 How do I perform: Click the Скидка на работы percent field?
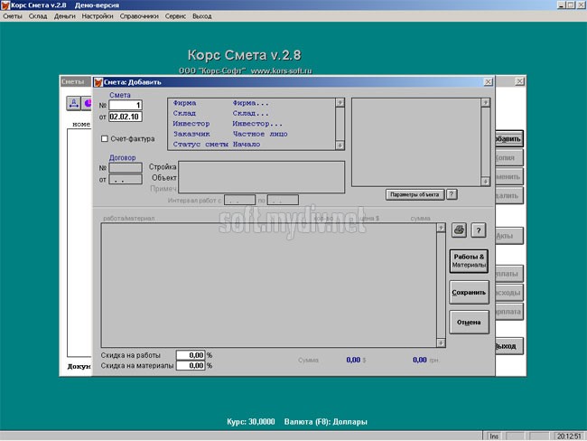tap(191, 355)
